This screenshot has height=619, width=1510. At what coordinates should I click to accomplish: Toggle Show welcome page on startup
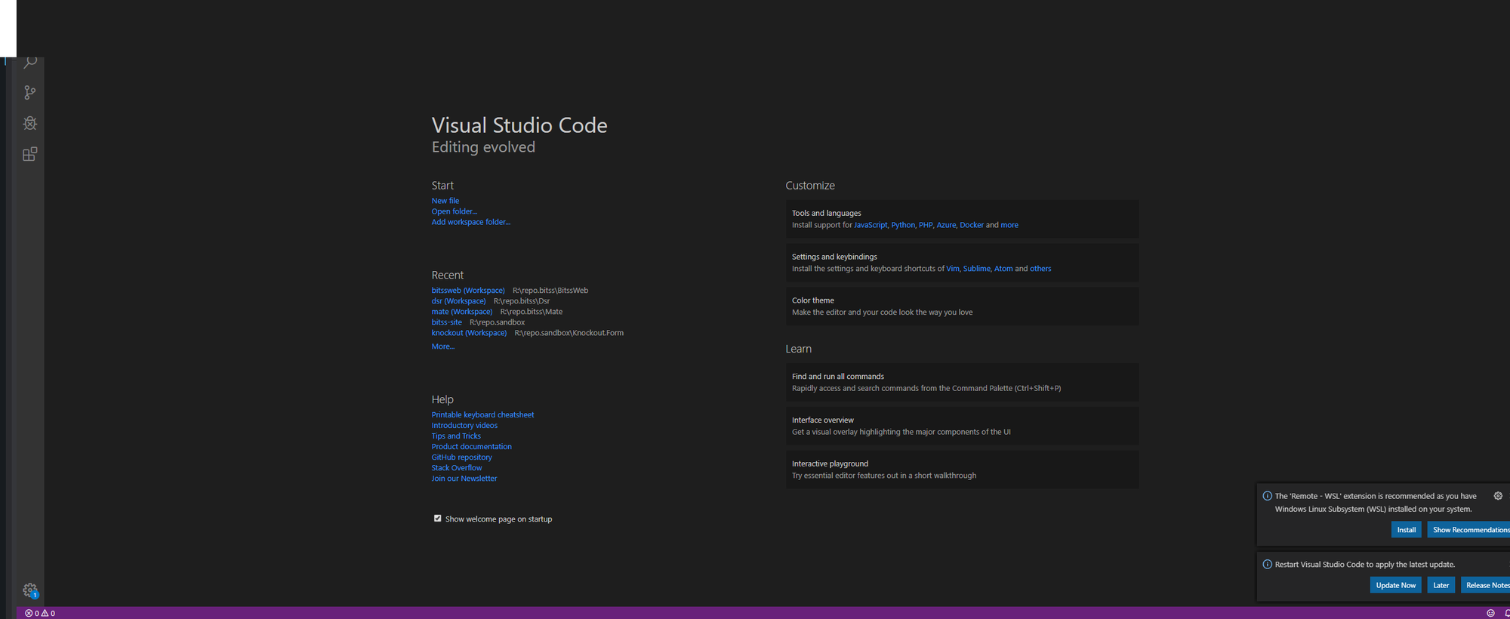[x=437, y=519]
